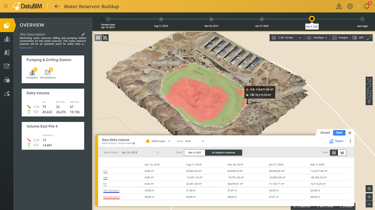Zoom out with the minus button

click(369, 204)
